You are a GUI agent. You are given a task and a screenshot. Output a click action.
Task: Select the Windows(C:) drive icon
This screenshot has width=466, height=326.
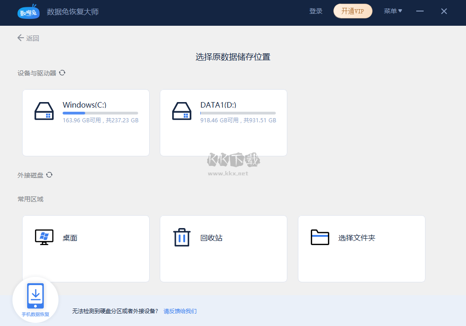44,111
